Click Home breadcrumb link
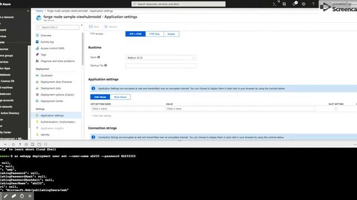This screenshot has height=200, width=357. [39, 11]
